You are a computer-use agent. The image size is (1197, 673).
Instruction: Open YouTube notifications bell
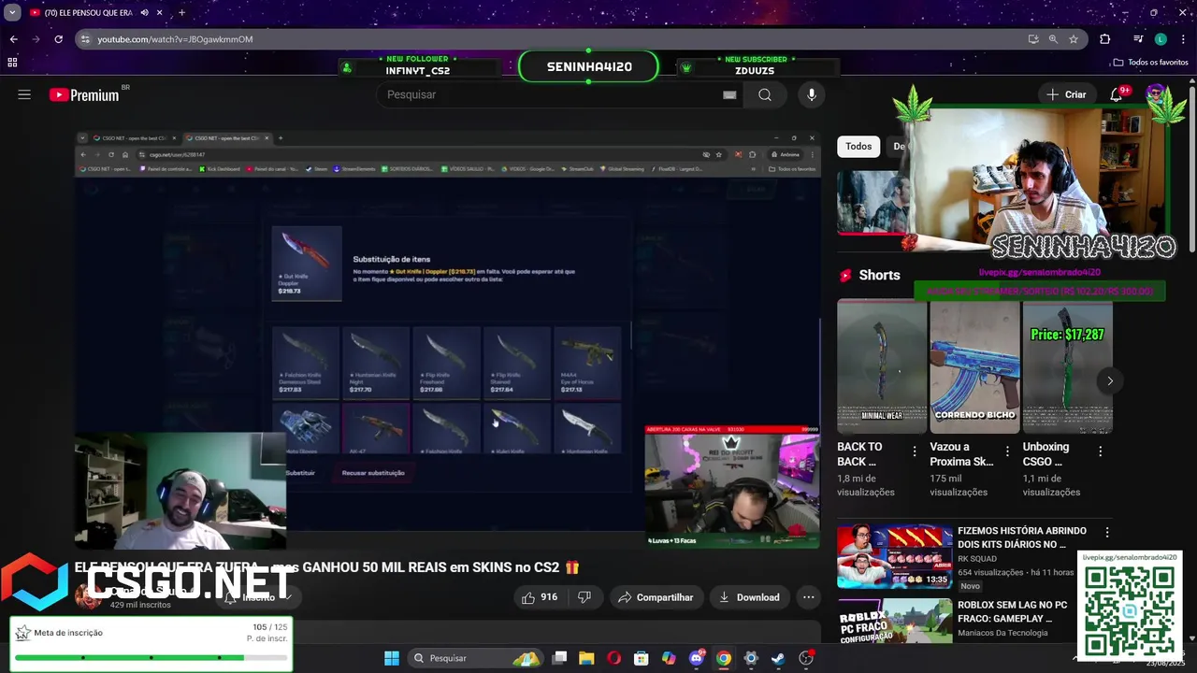pyautogui.click(x=1116, y=94)
